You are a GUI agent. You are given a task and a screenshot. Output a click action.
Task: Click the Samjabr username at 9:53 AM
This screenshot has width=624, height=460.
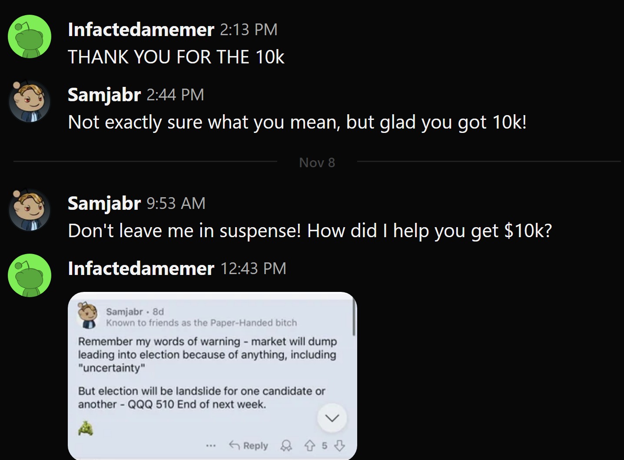(x=104, y=203)
